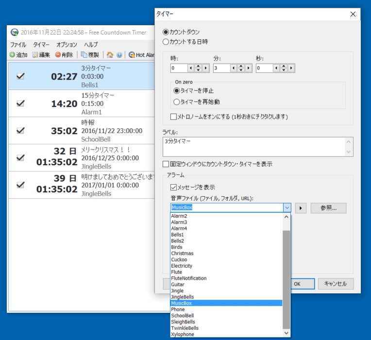Choose Guitar from the sound list

(226, 285)
